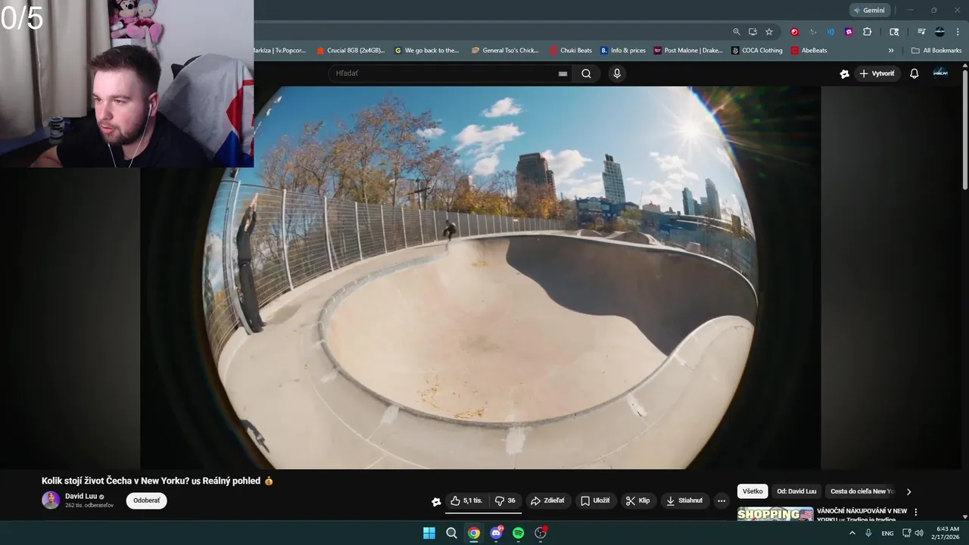Share the video via Zdieľať
This screenshot has width=969, height=545.
coord(548,500)
